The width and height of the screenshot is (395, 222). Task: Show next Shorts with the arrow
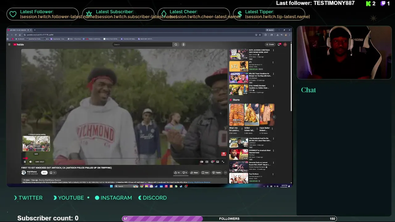click(x=274, y=117)
